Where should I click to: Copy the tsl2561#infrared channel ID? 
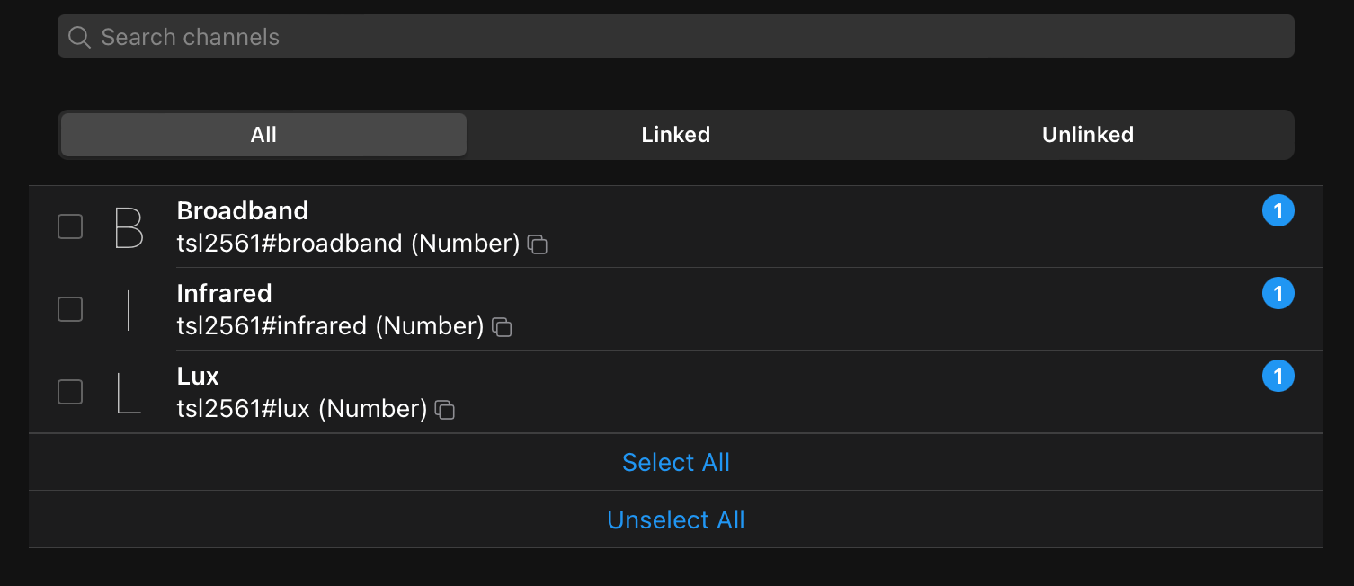(503, 327)
